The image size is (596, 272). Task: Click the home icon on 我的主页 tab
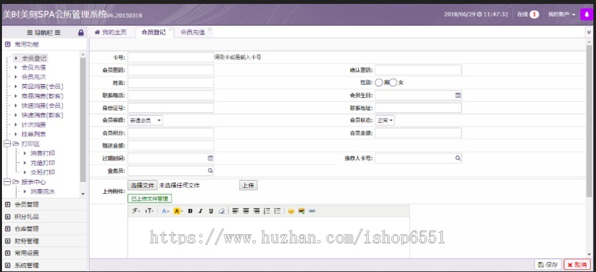click(97, 32)
